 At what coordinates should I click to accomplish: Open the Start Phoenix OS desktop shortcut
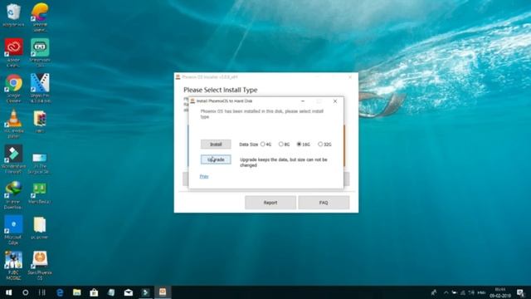coord(40,266)
